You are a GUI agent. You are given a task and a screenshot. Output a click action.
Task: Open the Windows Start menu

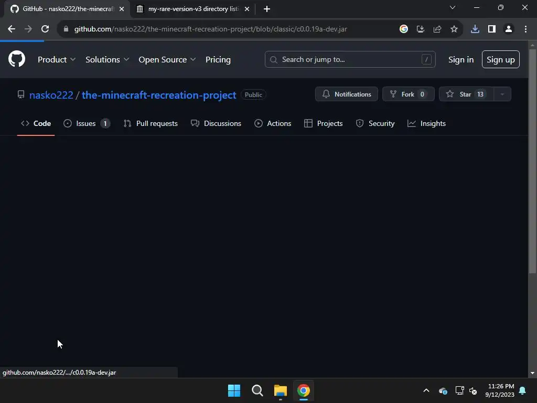234,390
